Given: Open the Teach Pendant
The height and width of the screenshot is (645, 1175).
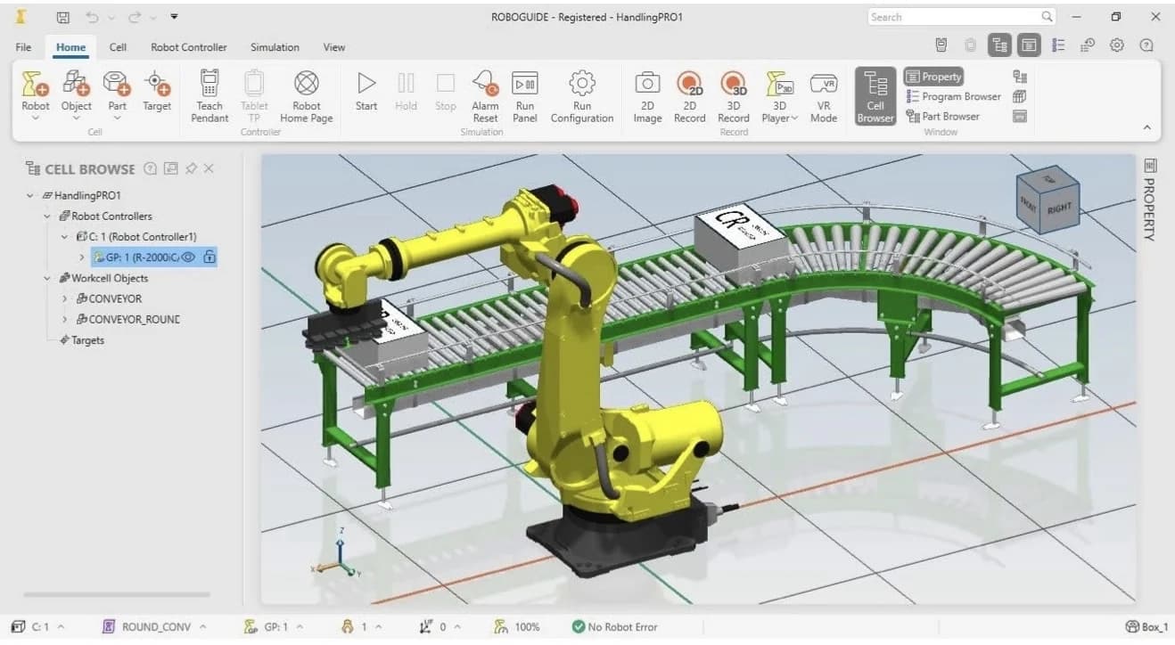Looking at the screenshot, I should pyautogui.click(x=210, y=96).
